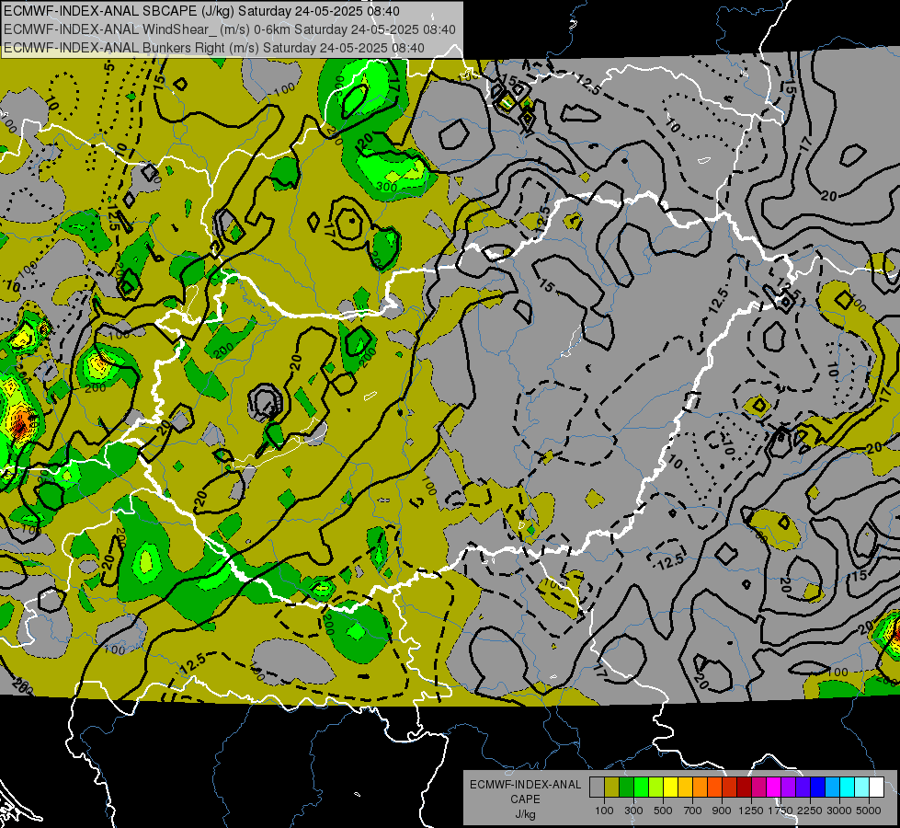Select the saturated cyan legend swatch
Viewport: 900px width, 828px height.
[848, 788]
